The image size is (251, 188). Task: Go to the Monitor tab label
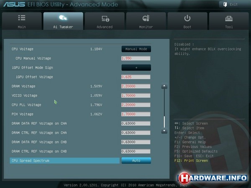coord(146,27)
